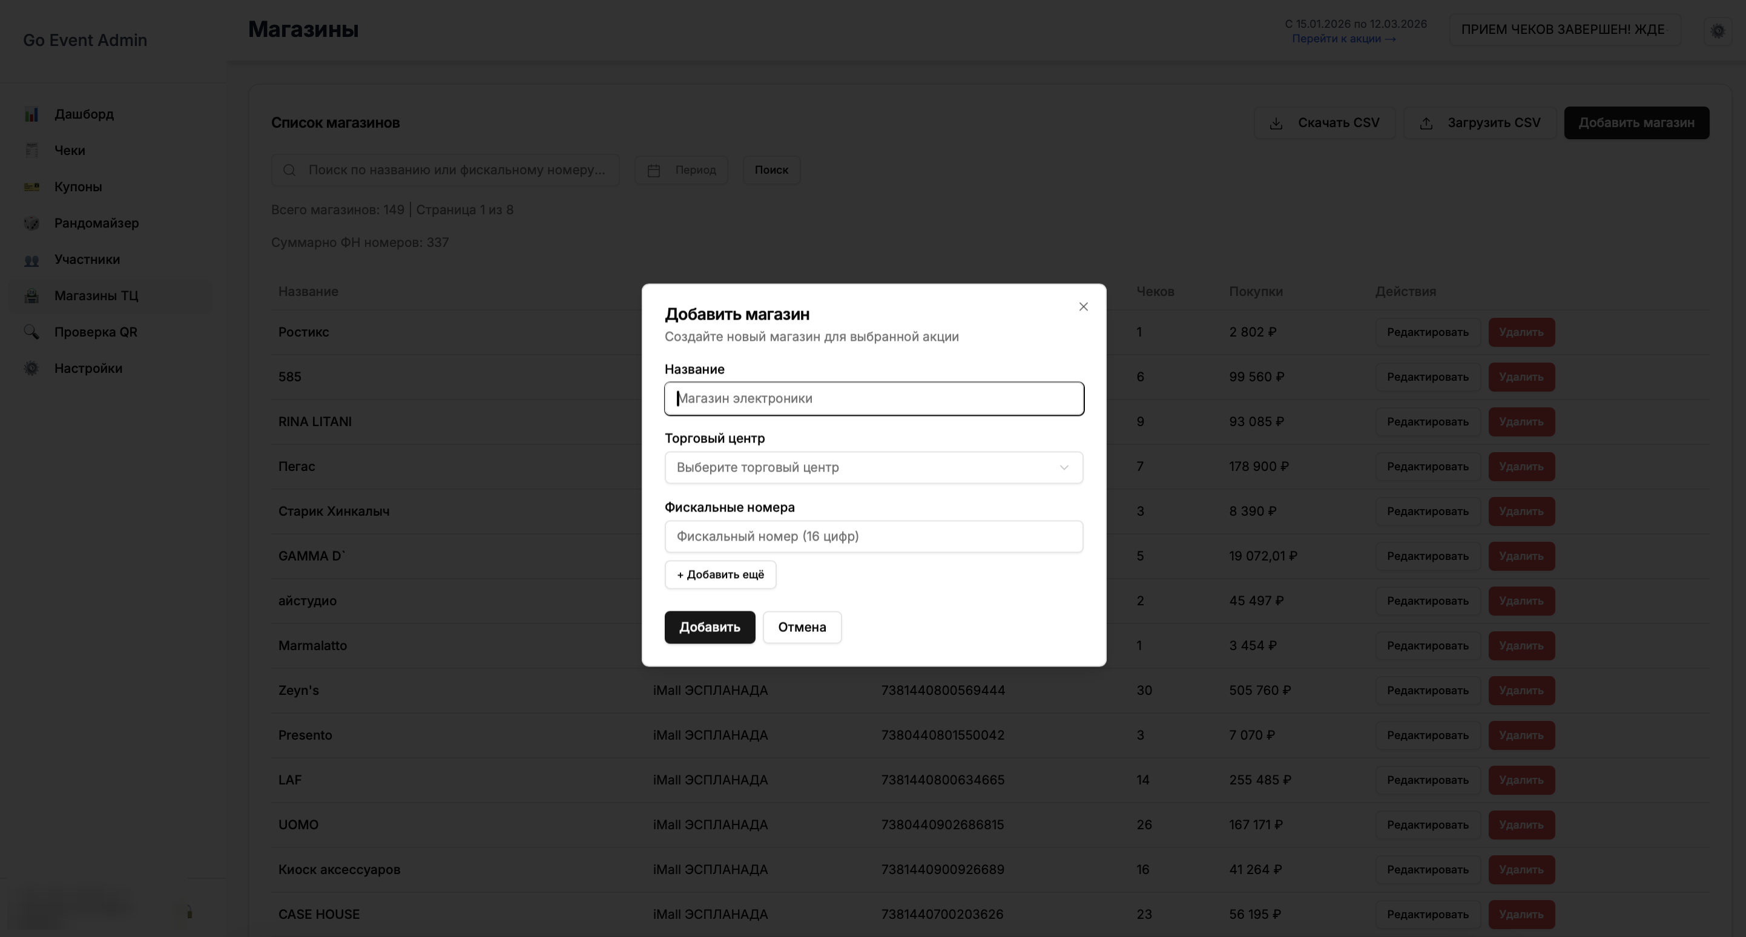The image size is (1746, 937).
Task: Click the store search input field
Action: 446,170
